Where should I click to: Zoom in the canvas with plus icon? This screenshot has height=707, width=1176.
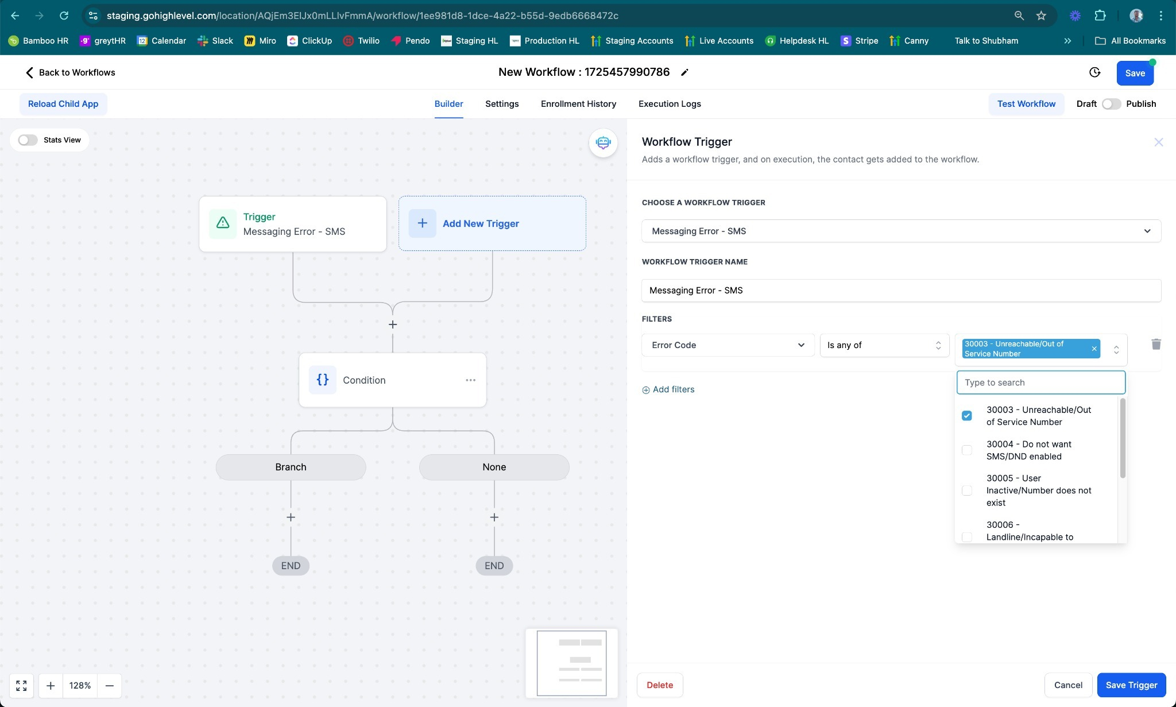point(51,685)
